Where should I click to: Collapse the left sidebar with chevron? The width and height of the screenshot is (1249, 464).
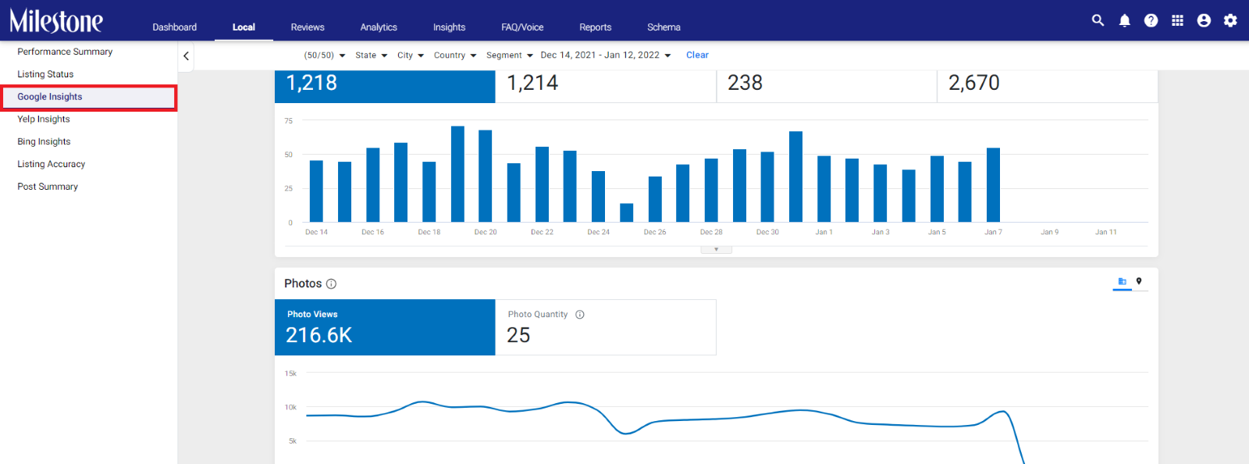click(186, 55)
